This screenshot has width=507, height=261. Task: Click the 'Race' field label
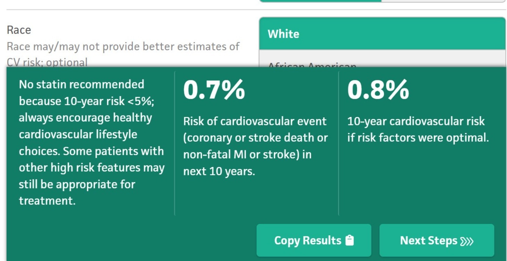(19, 30)
